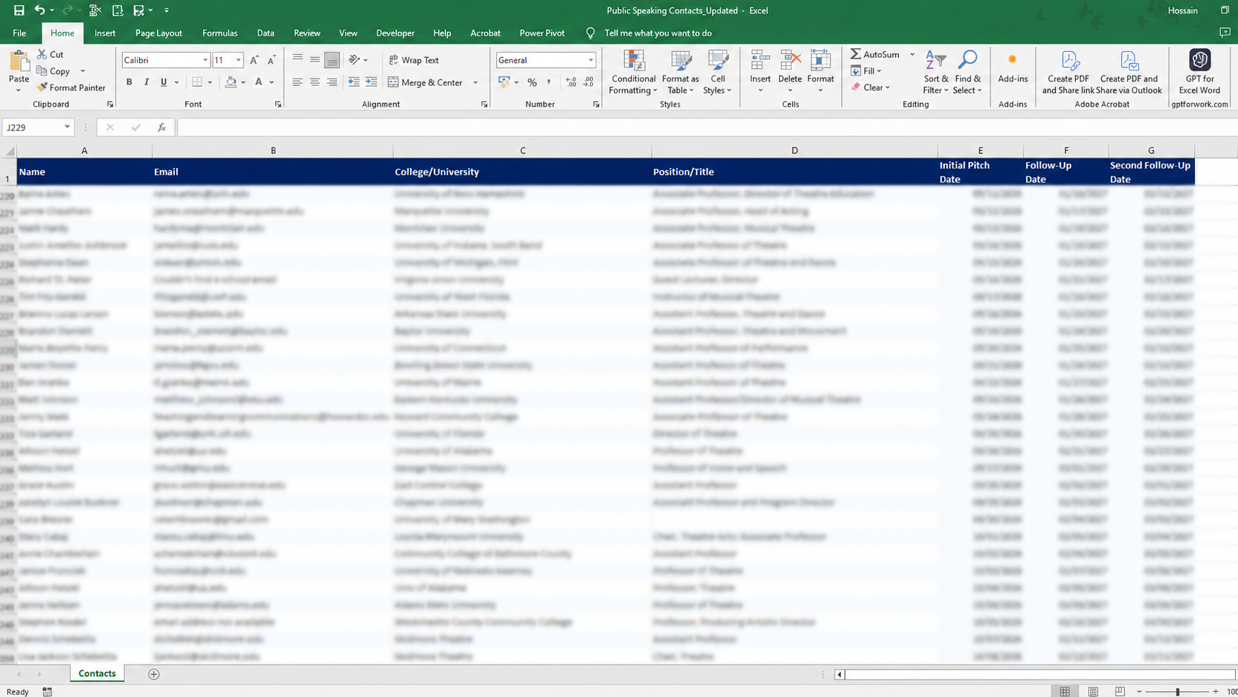Toggle Wrap Text
This screenshot has height=697, width=1238.
point(414,60)
